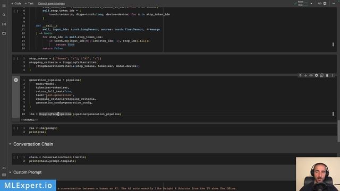The width and height of the screenshot is (340, 191).
Task: Click the notebook vertical scrollbar
Action: coord(338,131)
